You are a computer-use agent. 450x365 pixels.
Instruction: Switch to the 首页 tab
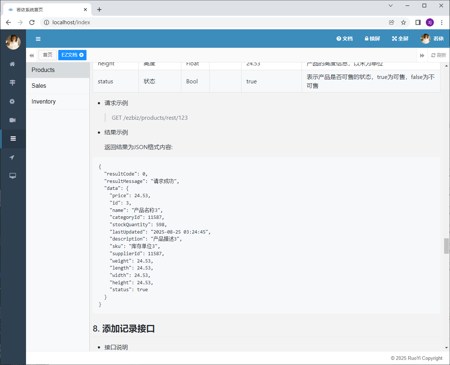(48, 55)
